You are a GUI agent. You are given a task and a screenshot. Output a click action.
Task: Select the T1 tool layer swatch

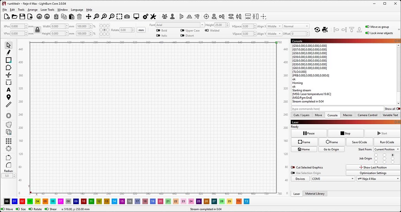tap(238, 201)
